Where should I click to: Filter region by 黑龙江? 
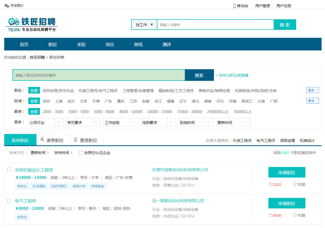point(247,101)
